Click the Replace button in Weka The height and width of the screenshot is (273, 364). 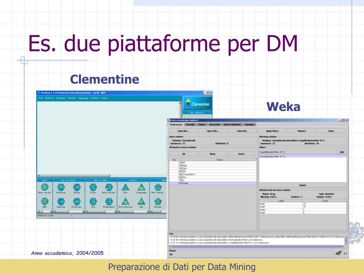coord(302,131)
